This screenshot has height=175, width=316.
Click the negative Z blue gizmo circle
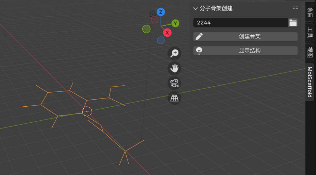[161, 40]
